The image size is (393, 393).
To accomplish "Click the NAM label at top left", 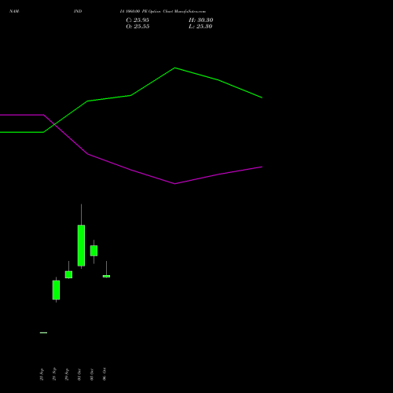I will [14, 11].
